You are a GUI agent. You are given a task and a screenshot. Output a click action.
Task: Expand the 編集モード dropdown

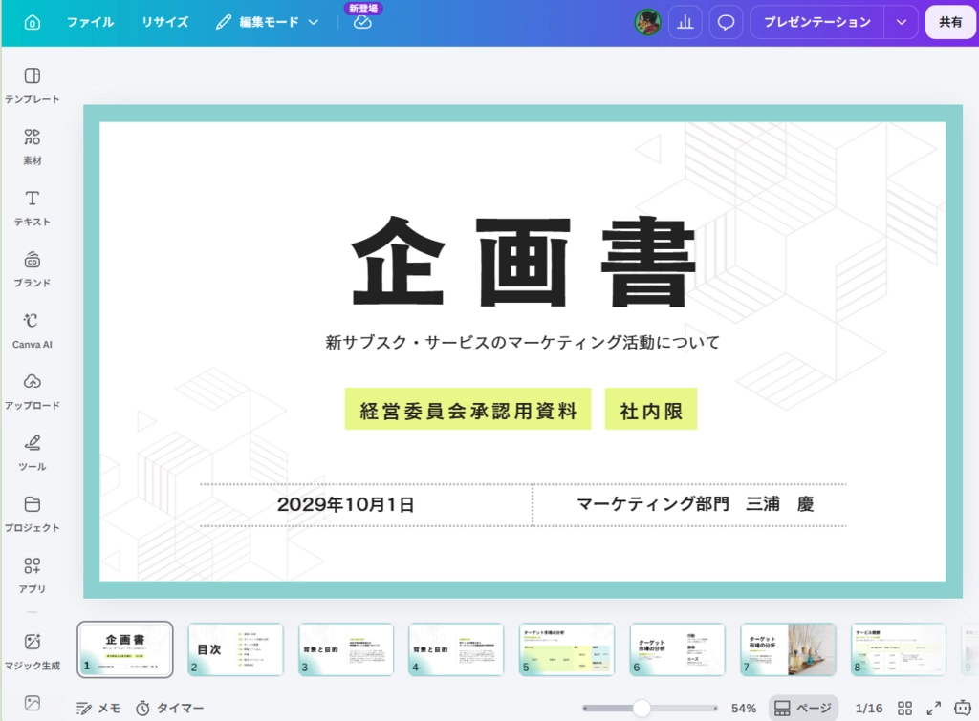[x=268, y=23]
